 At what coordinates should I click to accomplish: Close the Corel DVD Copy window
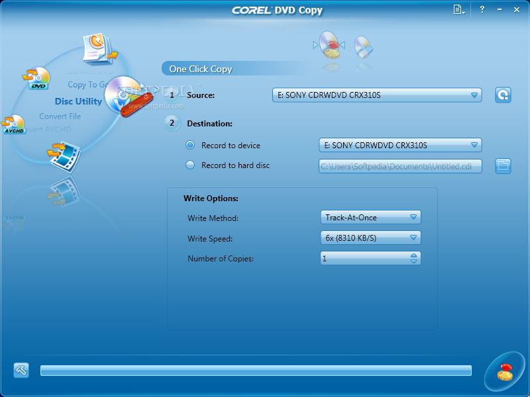pos(517,9)
